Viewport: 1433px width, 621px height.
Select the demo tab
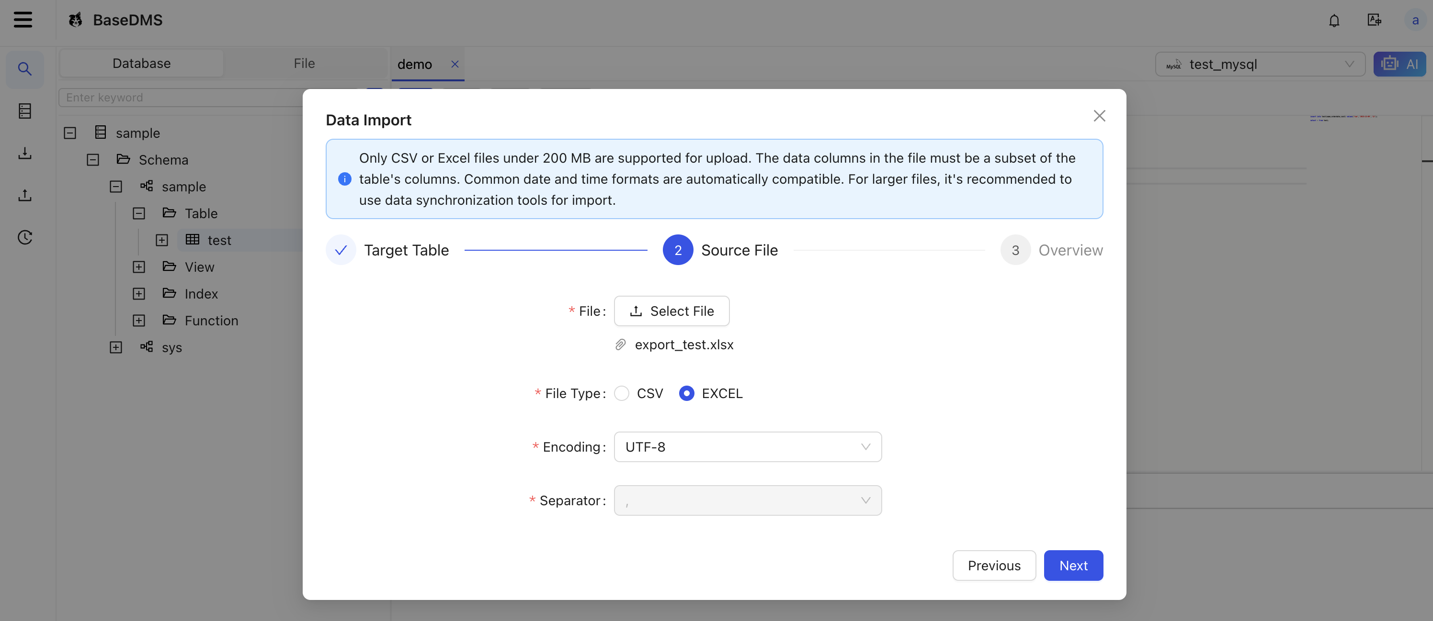pos(414,65)
